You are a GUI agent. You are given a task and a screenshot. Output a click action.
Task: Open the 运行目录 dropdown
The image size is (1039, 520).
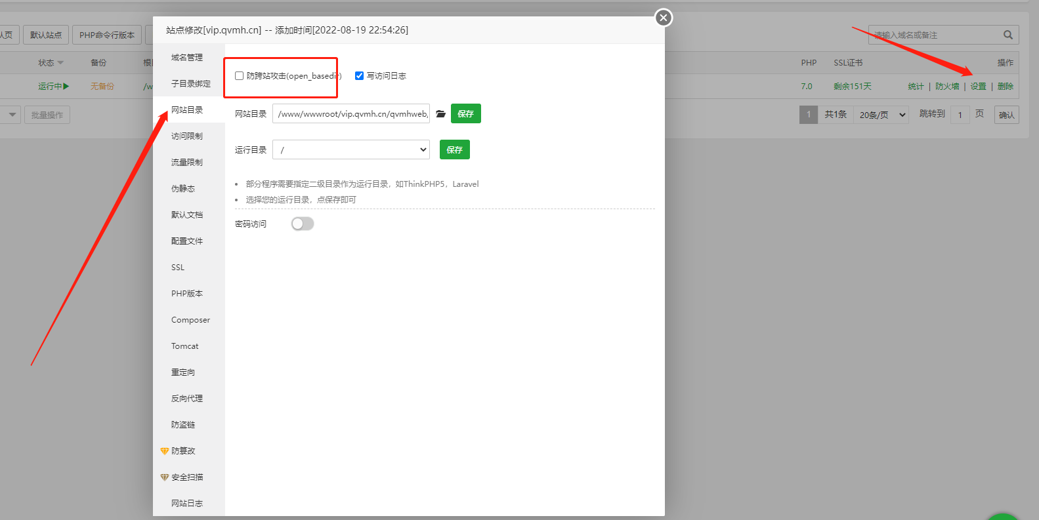click(351, 150)
